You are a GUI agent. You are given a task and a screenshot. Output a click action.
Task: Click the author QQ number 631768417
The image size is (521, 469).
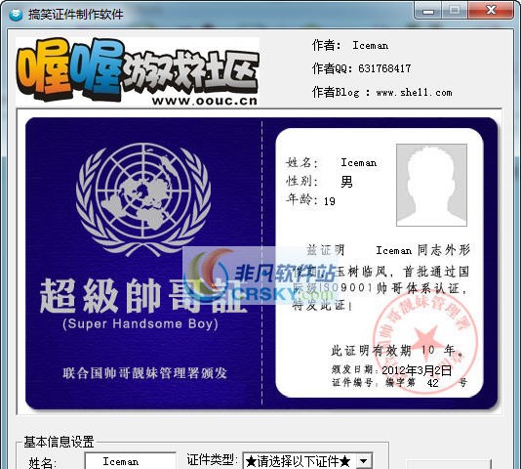click(384, 68)
